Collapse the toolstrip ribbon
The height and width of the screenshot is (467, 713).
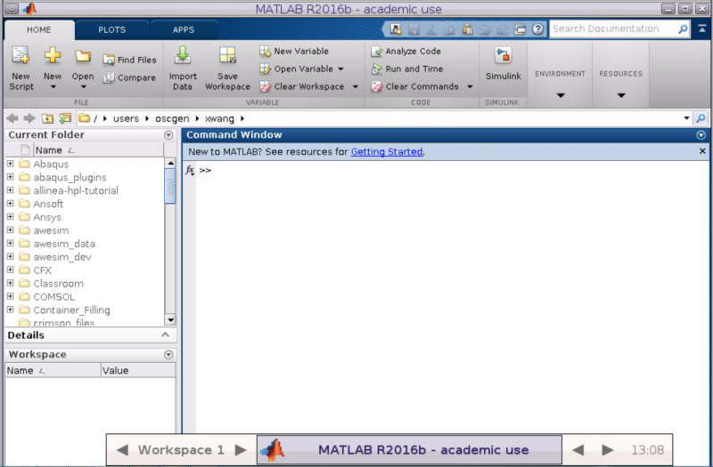702,28
